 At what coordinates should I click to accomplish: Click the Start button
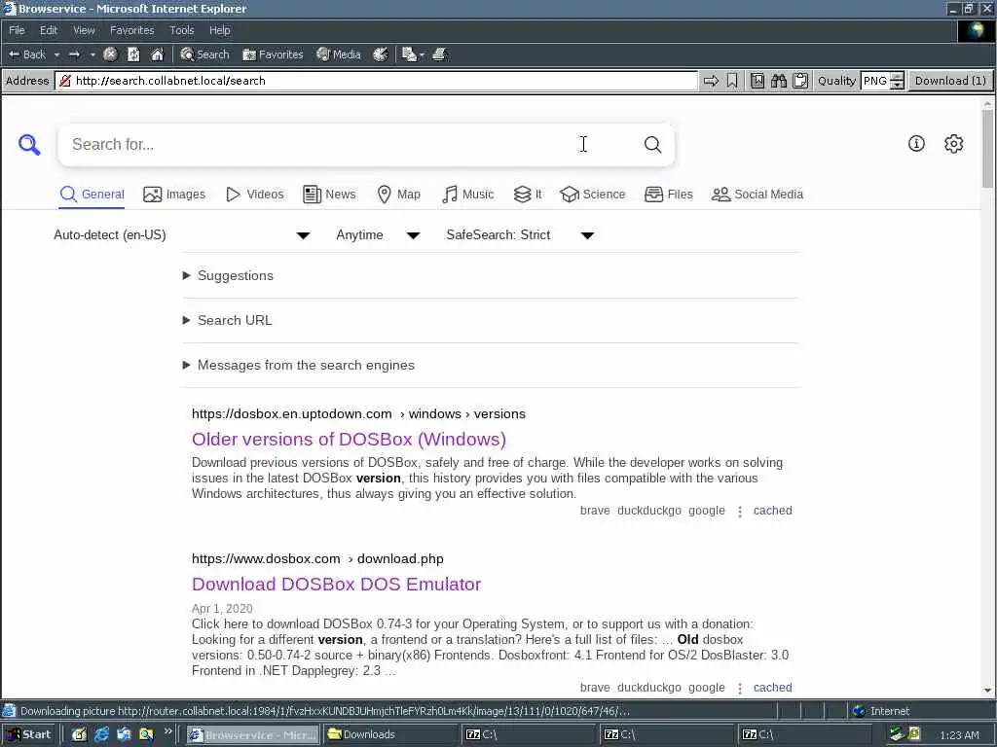29,734
